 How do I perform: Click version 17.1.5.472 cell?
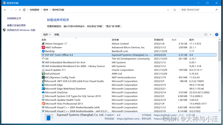coord(195,43)
